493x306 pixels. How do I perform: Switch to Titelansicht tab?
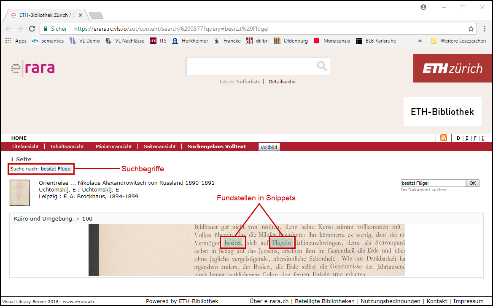click(x=25, y=146)
